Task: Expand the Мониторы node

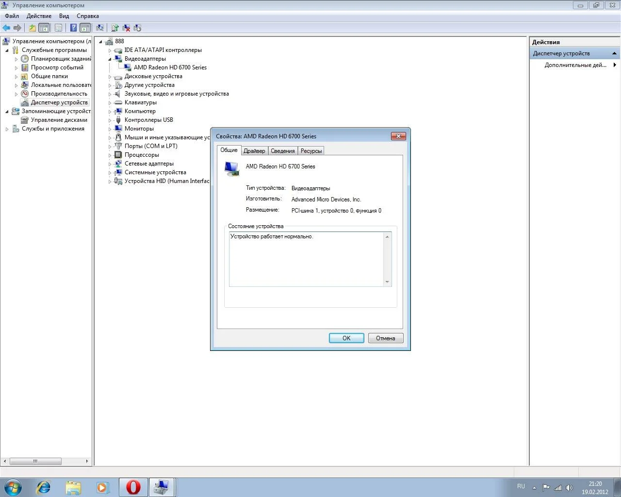Action: click(110, 129)
